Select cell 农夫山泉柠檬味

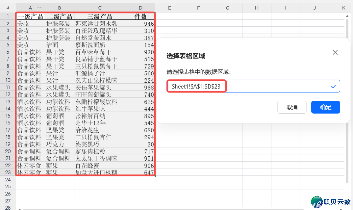[100, 80]
